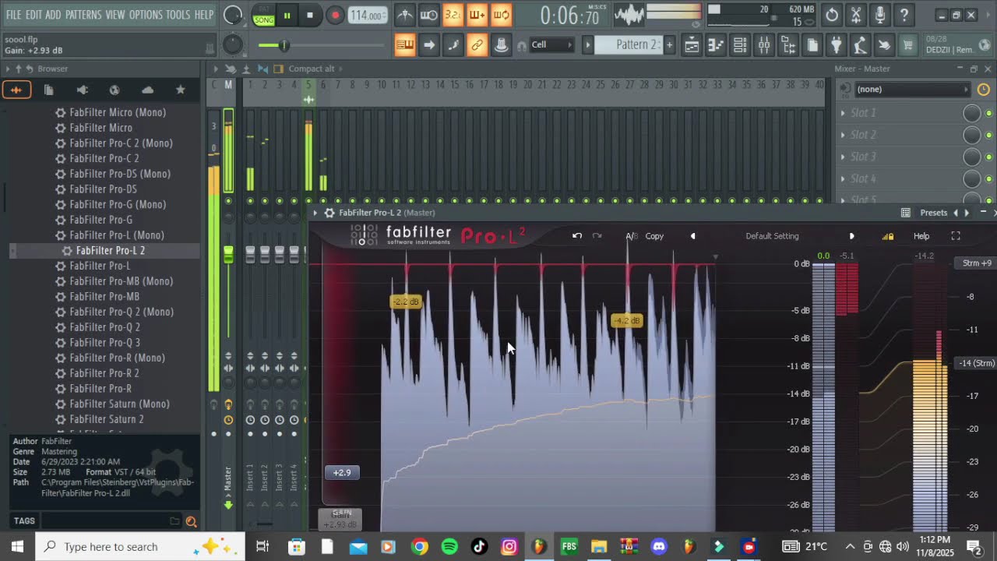The height and width of the screenshot is (561, 997).
Task: Select FabFilter Pro-R 2 in browser
Action: (104, 373)
